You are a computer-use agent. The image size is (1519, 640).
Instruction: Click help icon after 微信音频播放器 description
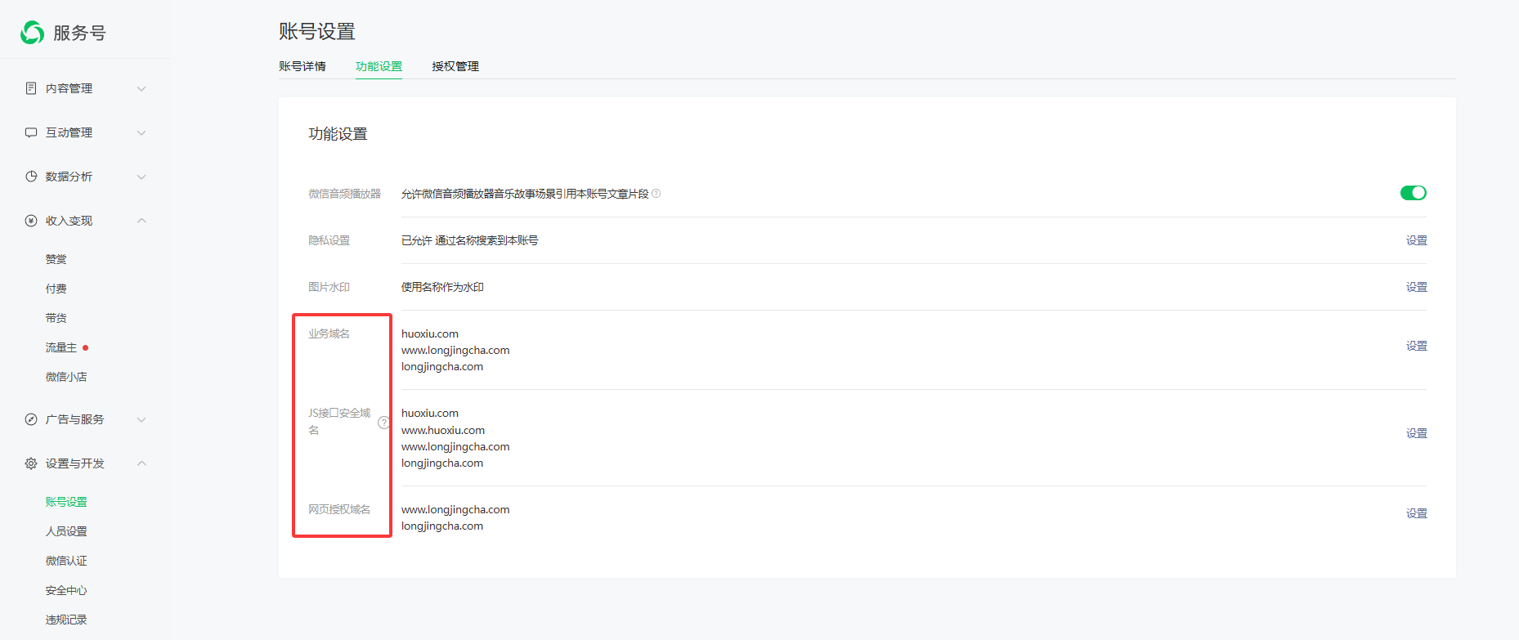(x=656, y=194)
